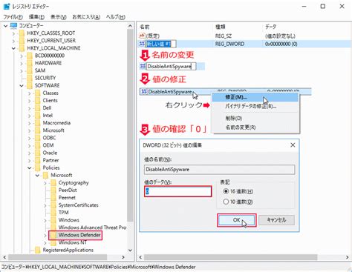Confirm the DWORD dialog with OK
352x272 pixels.
(x=236, y=220)
